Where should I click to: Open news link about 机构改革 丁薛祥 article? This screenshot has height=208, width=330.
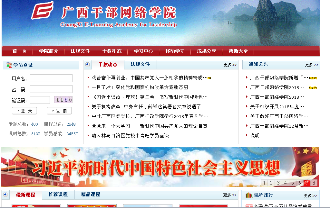pyautogui.click(x=146, y=106)
